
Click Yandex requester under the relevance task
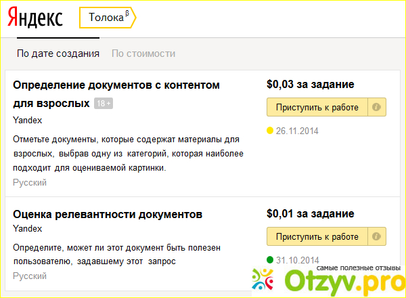click(x=27, y=230)
